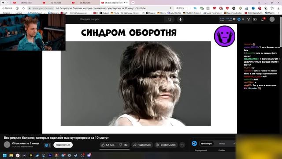This screenshot has height=159, width=282.
Task: Click the YouTube search magnifier button
Action: [169, 19]
